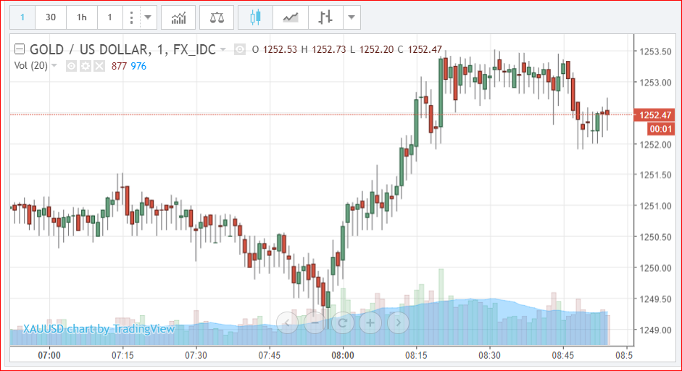Screen dimensions: 682x371
Task: Select the candlestick chart style
Action: 255,17
